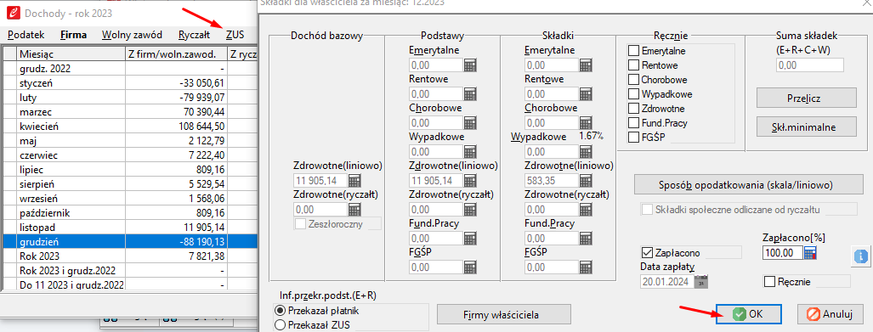Click the blue info icon
873x332 pixels.
(861, 256)
